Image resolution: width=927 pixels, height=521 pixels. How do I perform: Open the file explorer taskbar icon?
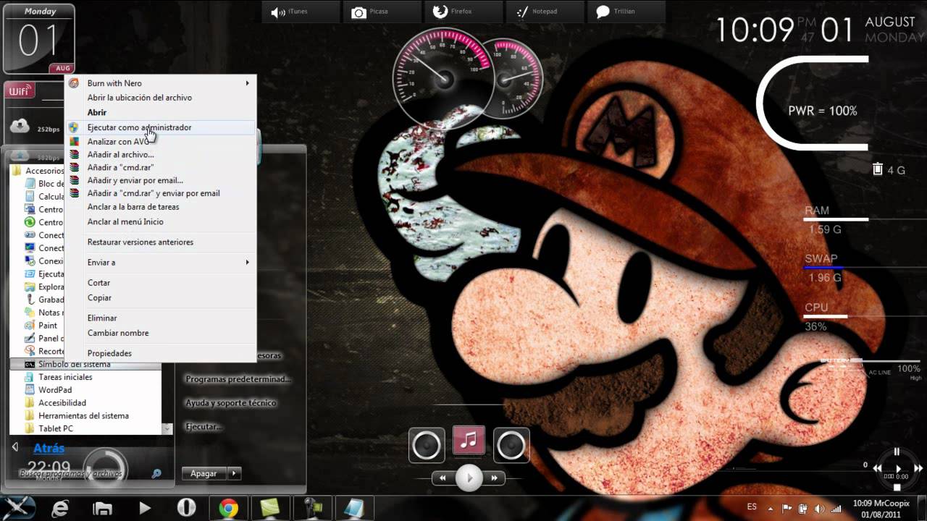[x=102, y=509]
